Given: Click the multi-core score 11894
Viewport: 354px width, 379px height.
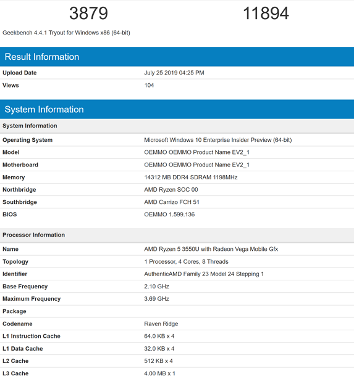Looking at the screenshot, I should tap(266, 14).
